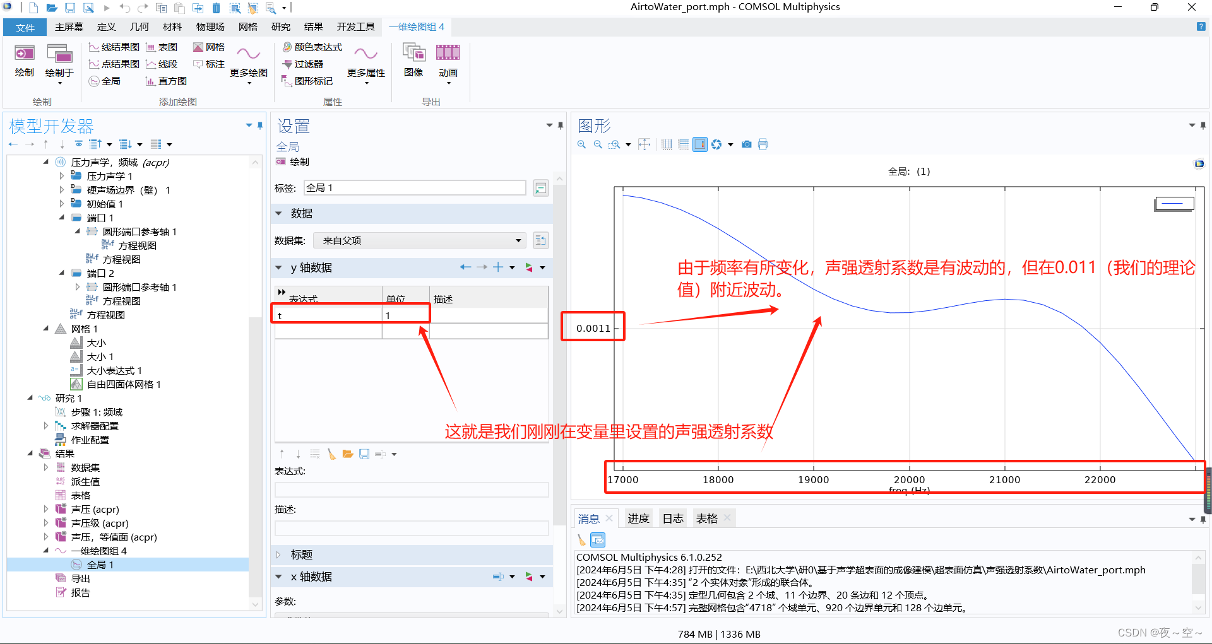
Task: Click the 绘制 button in settings panel
Action: pos(293,162)
